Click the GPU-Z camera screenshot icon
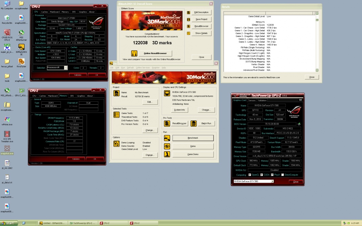The height and width of the screenshot is (226, 362). coord(300,100)
